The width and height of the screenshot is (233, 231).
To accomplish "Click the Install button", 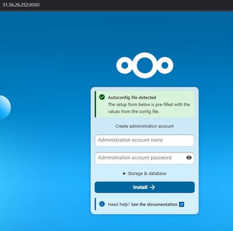I will (x=144, y=187).
